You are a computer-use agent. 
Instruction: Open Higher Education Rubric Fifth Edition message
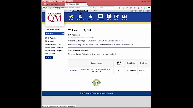coord(94,41)
